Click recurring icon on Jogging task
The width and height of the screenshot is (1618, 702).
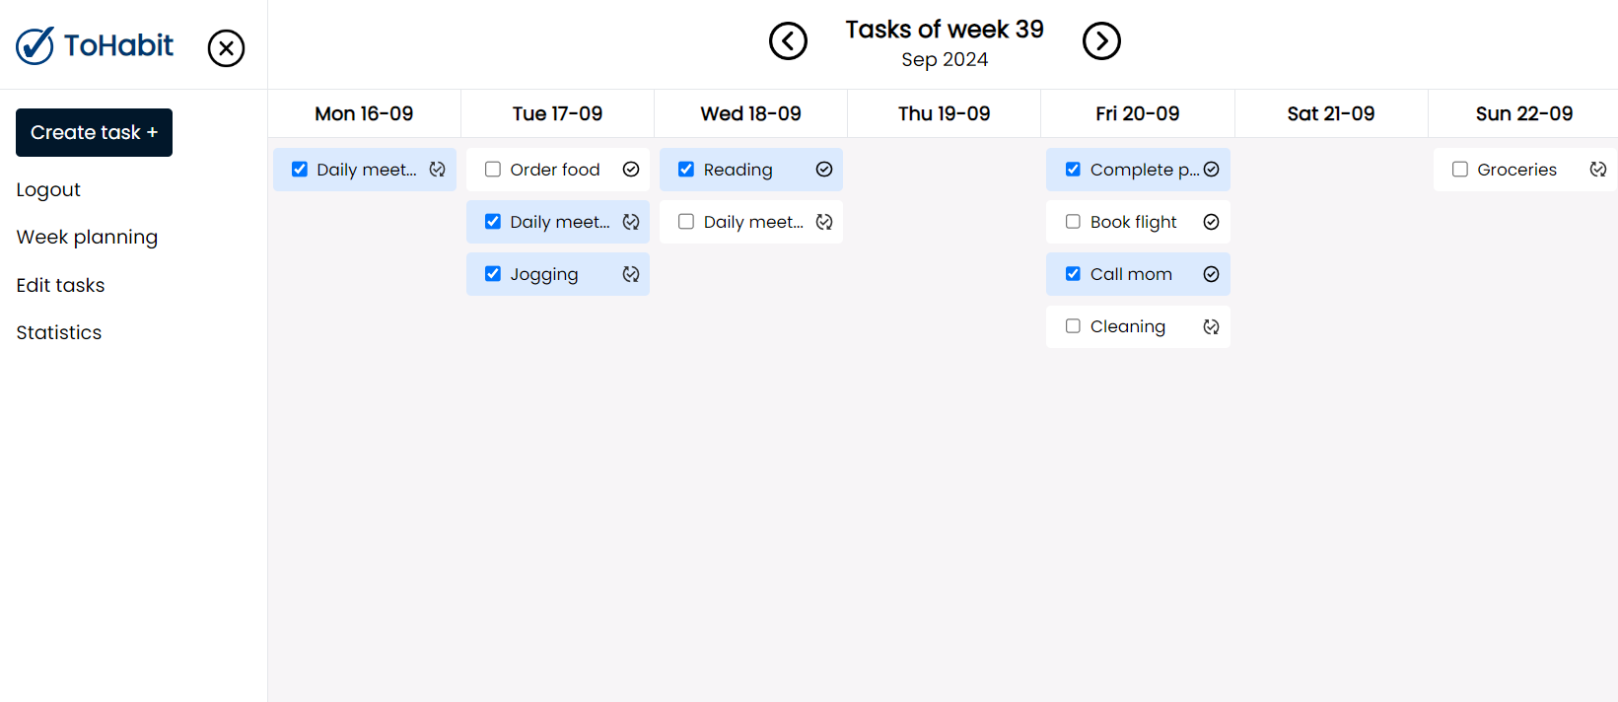click(631, 274)
